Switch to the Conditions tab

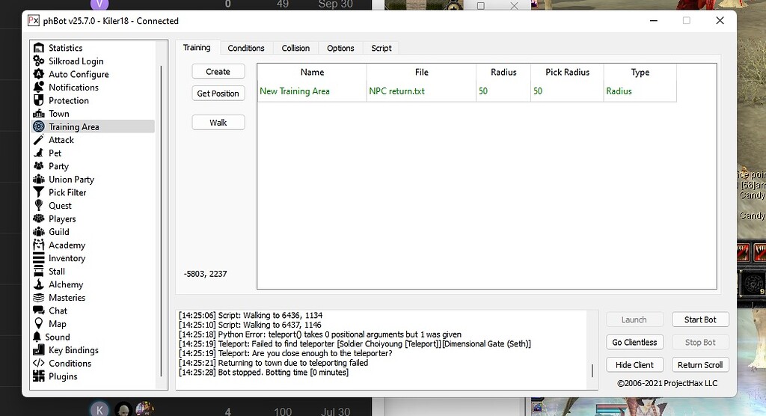click(246, 48)
